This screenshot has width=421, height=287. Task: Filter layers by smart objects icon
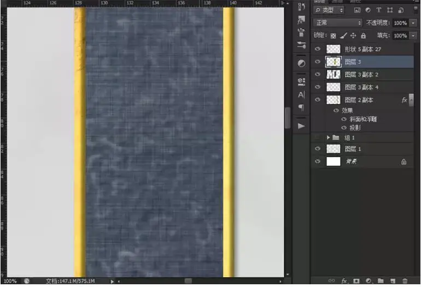(401, 10)
